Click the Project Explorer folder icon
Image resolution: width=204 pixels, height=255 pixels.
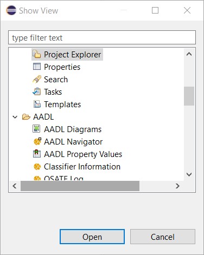pyautogui.click(x=37, y=54)
